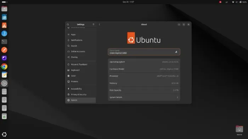Open the Settings search magnifier icon

(68, 24)
